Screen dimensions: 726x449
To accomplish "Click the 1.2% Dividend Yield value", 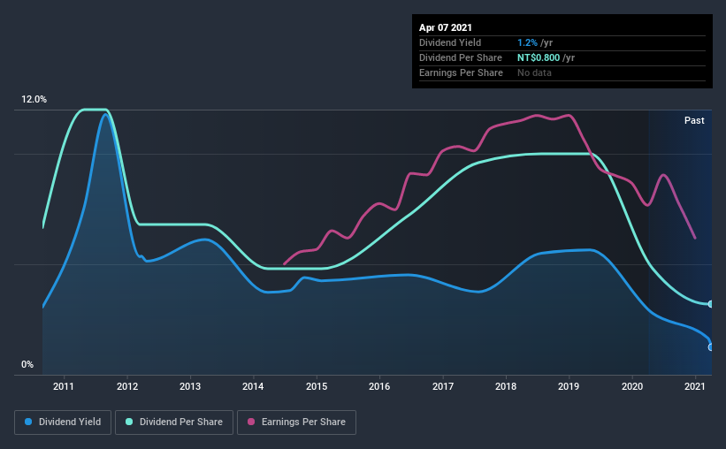I will pos(527,42).
